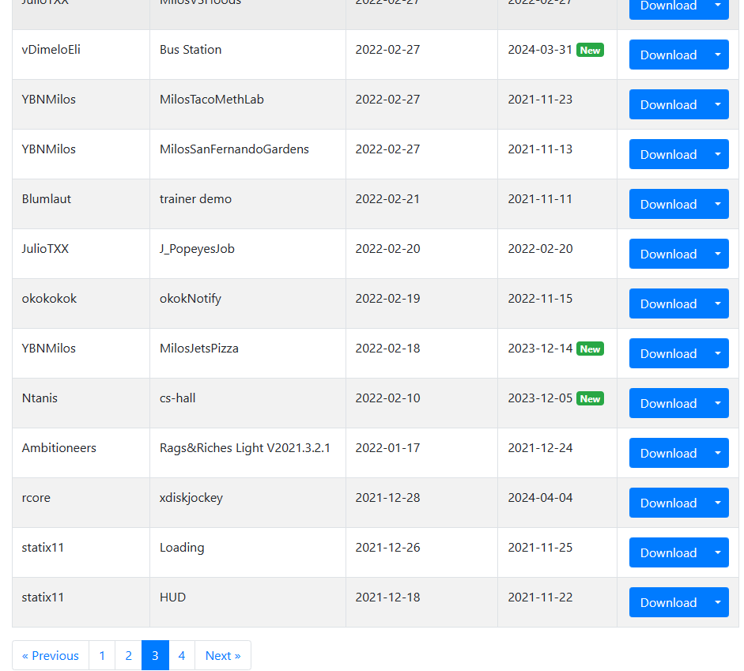The image size is (744, 671).
Task: Click resource name MilosSanFernandoGardens
Action: 234,149
